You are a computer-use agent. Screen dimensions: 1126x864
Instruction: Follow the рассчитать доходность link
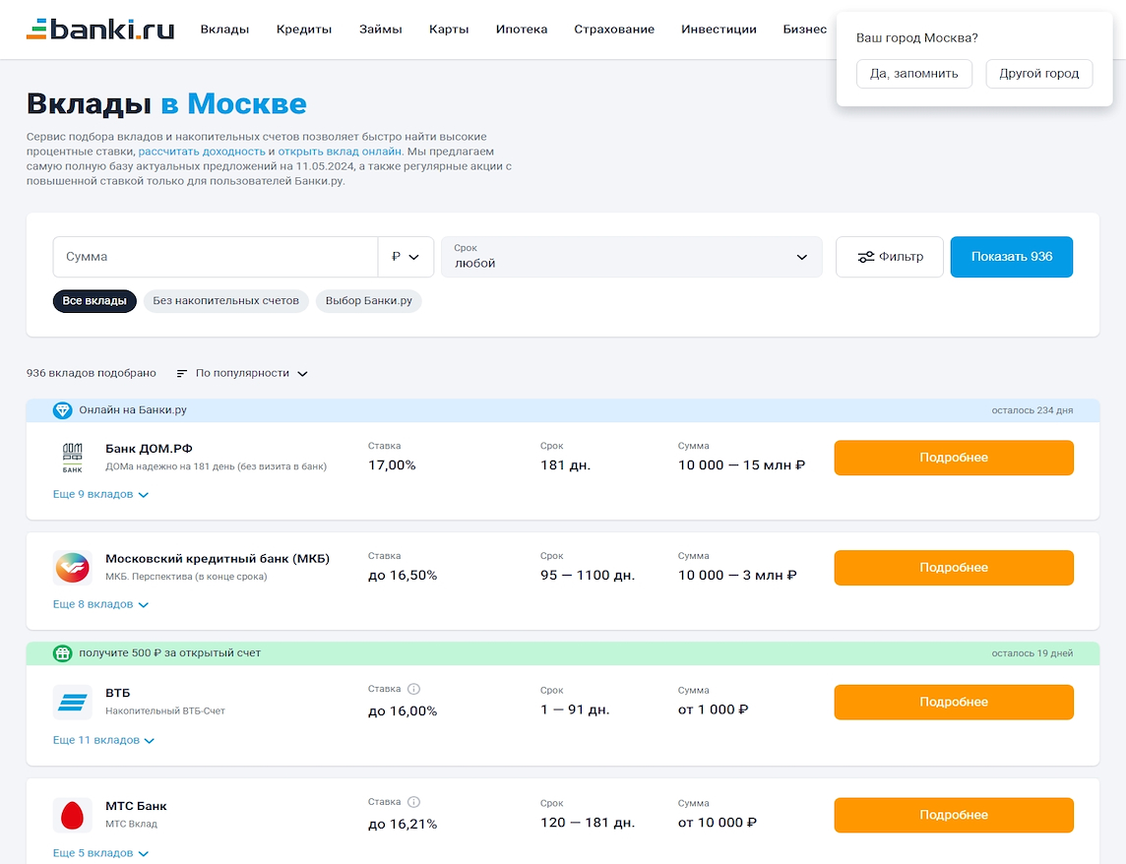click(x=202, y=152)
